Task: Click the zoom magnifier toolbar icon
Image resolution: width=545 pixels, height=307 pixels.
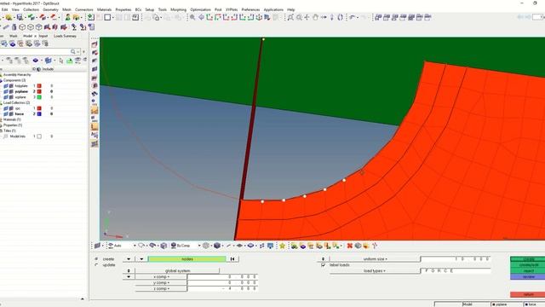Action: [x=192, y=17]
